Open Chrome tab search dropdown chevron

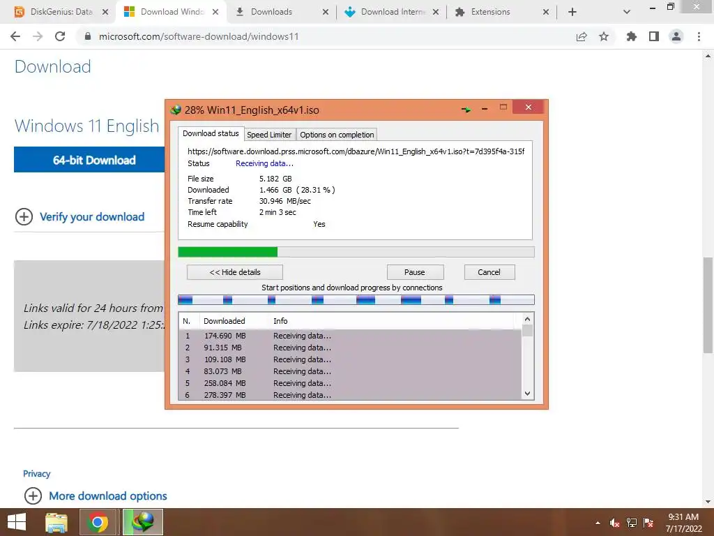627,12
